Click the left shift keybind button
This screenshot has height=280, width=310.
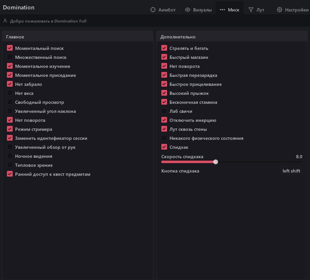point(291,171)
